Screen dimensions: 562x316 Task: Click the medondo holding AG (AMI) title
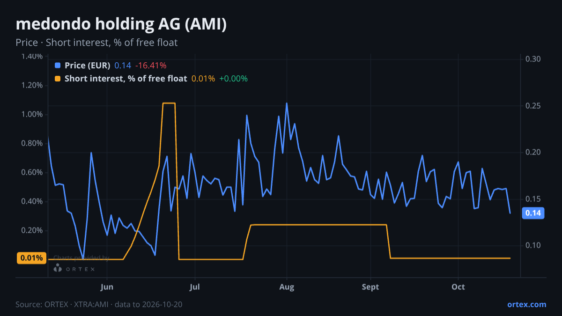click(x=121, y=25)
